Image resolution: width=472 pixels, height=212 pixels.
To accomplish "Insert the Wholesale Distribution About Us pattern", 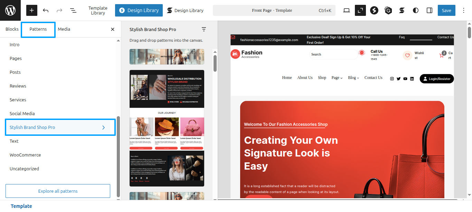I will (167, 128).
